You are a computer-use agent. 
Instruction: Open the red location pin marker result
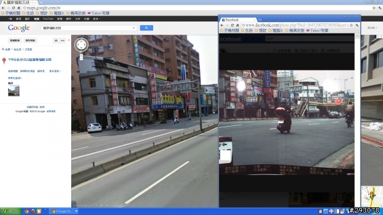(4, 61)
